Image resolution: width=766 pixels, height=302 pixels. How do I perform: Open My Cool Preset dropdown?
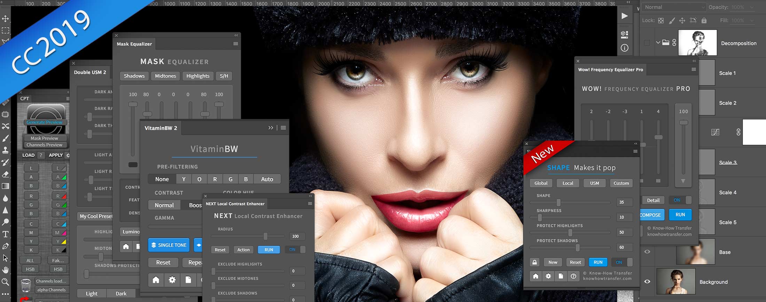[x=96, y=216]
